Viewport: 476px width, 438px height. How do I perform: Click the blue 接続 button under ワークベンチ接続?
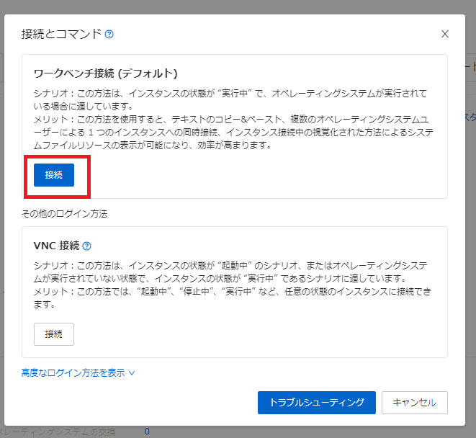tap(54, 175)
